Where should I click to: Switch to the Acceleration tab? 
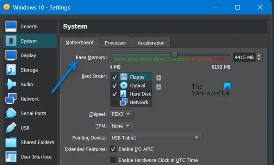pyautogui.click(x=151, y=43)
